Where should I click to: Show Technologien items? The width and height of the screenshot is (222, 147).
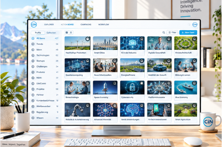coord(45,55)
